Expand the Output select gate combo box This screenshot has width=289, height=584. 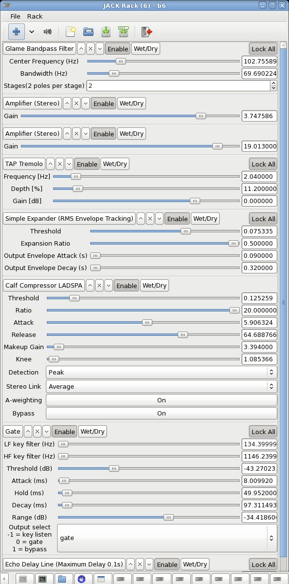[x=167, y=538]
